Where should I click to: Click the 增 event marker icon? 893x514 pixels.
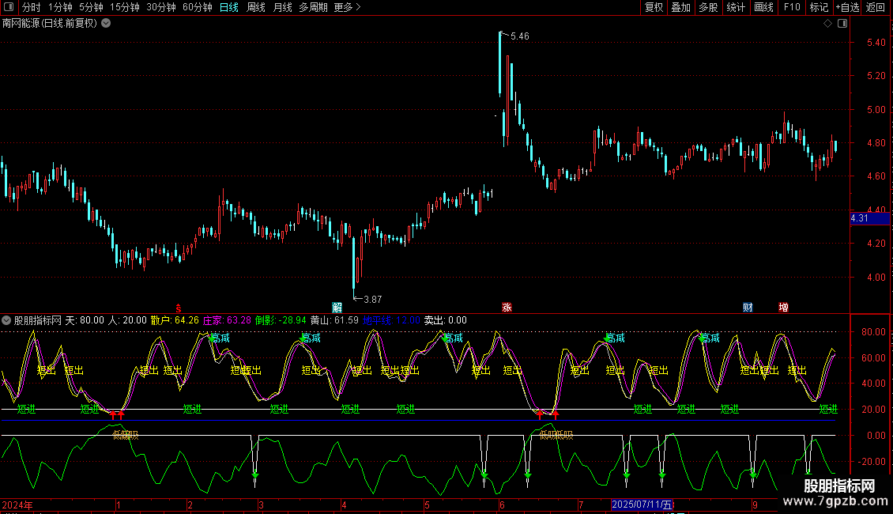tap(783, 308)
